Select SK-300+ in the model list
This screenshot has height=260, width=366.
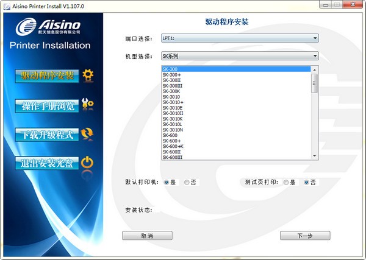[236, 75]
